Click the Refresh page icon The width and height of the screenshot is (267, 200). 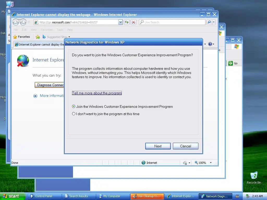(x=127, y=22)
